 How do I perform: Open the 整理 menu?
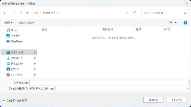[x=8, y=23]
